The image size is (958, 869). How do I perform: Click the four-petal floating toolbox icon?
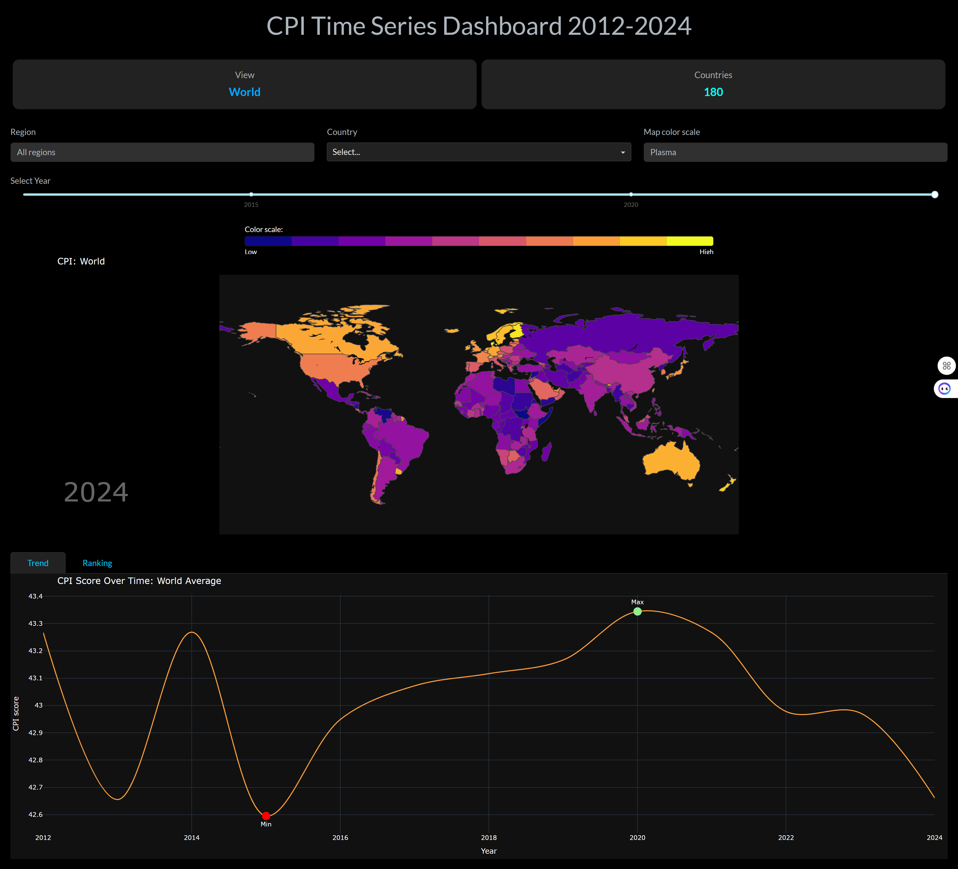click(946, 366)
